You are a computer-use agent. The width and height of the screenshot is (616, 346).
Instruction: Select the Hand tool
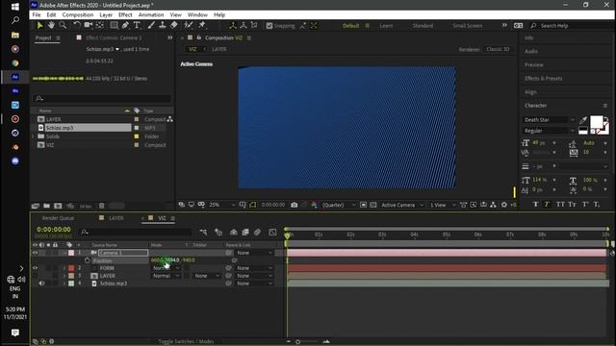(51, 26)
